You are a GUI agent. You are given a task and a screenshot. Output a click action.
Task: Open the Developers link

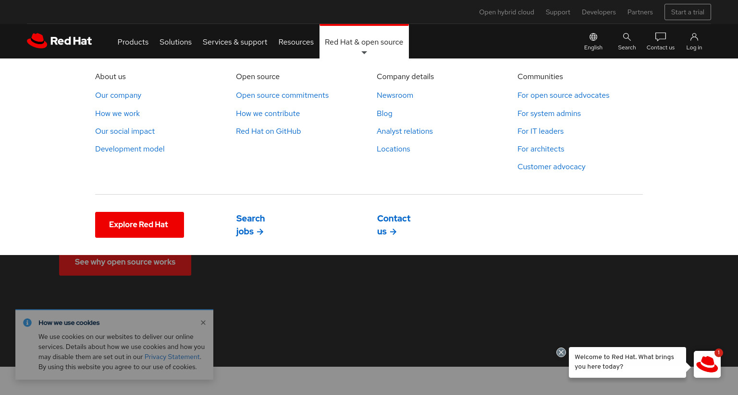pos(599,12)
